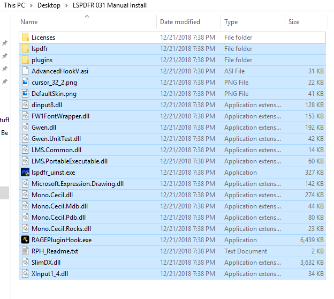The image size is (334, 299).
Task: Click the lspdfr_uinst.exe application icon
Action: pyautogui.click(x=25, y=173)
